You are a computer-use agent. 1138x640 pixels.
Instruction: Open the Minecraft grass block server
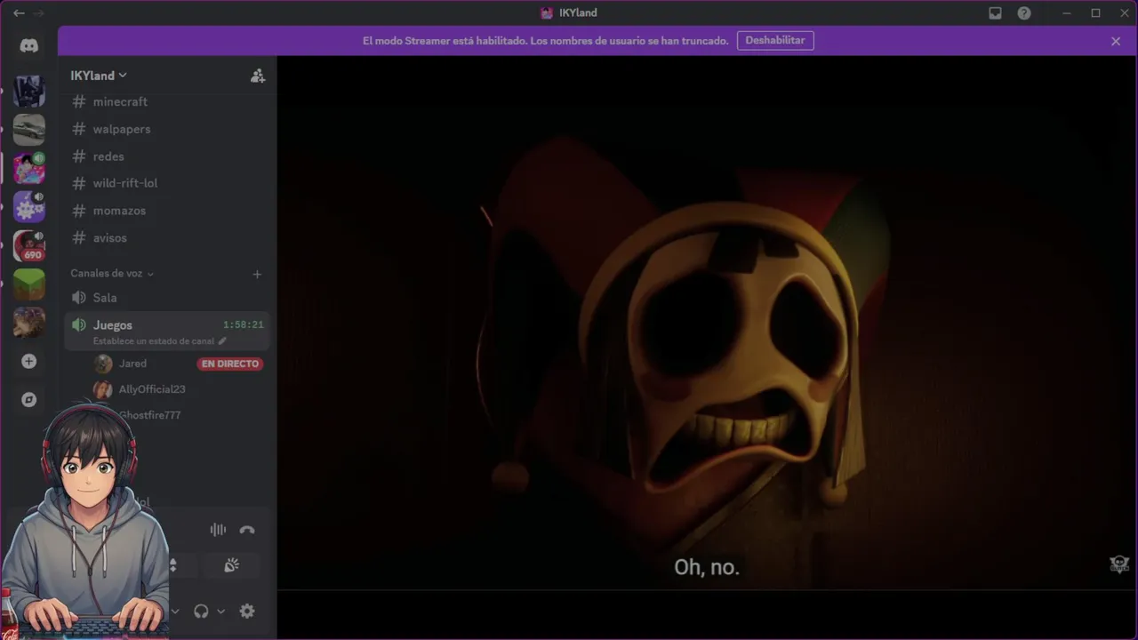pos(29,284)
